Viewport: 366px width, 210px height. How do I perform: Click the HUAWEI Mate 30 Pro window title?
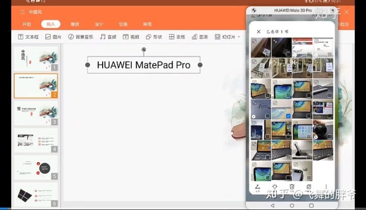point(293,10)
